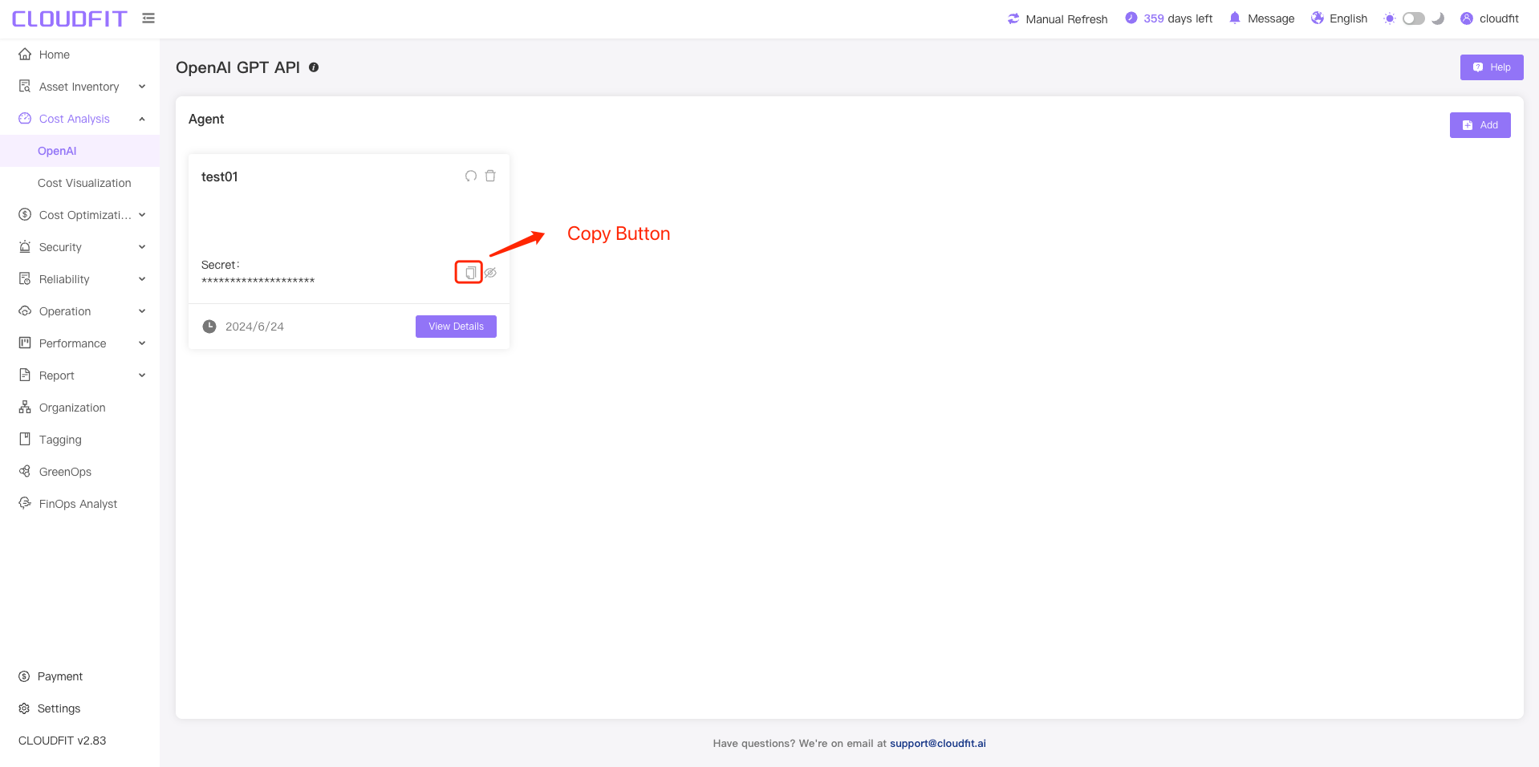Open the English language dropdown
This screenshot has height=767, width=1539.
[x=1348, y=18]
